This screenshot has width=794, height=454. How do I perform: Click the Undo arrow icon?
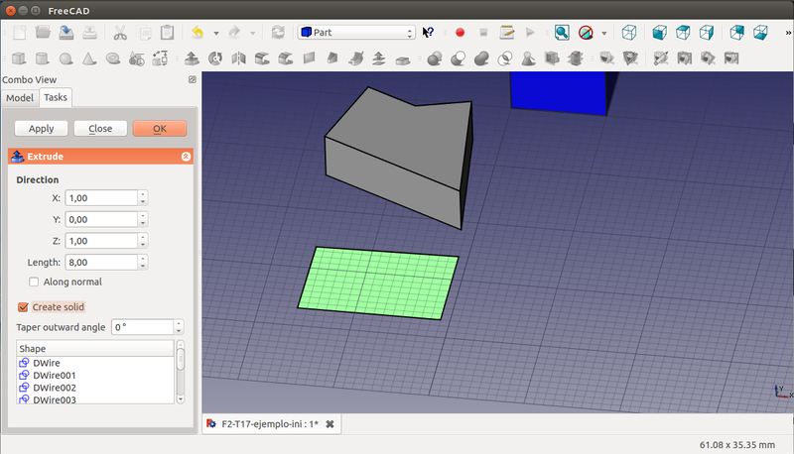pyautogui.click(x=197, y=33)
